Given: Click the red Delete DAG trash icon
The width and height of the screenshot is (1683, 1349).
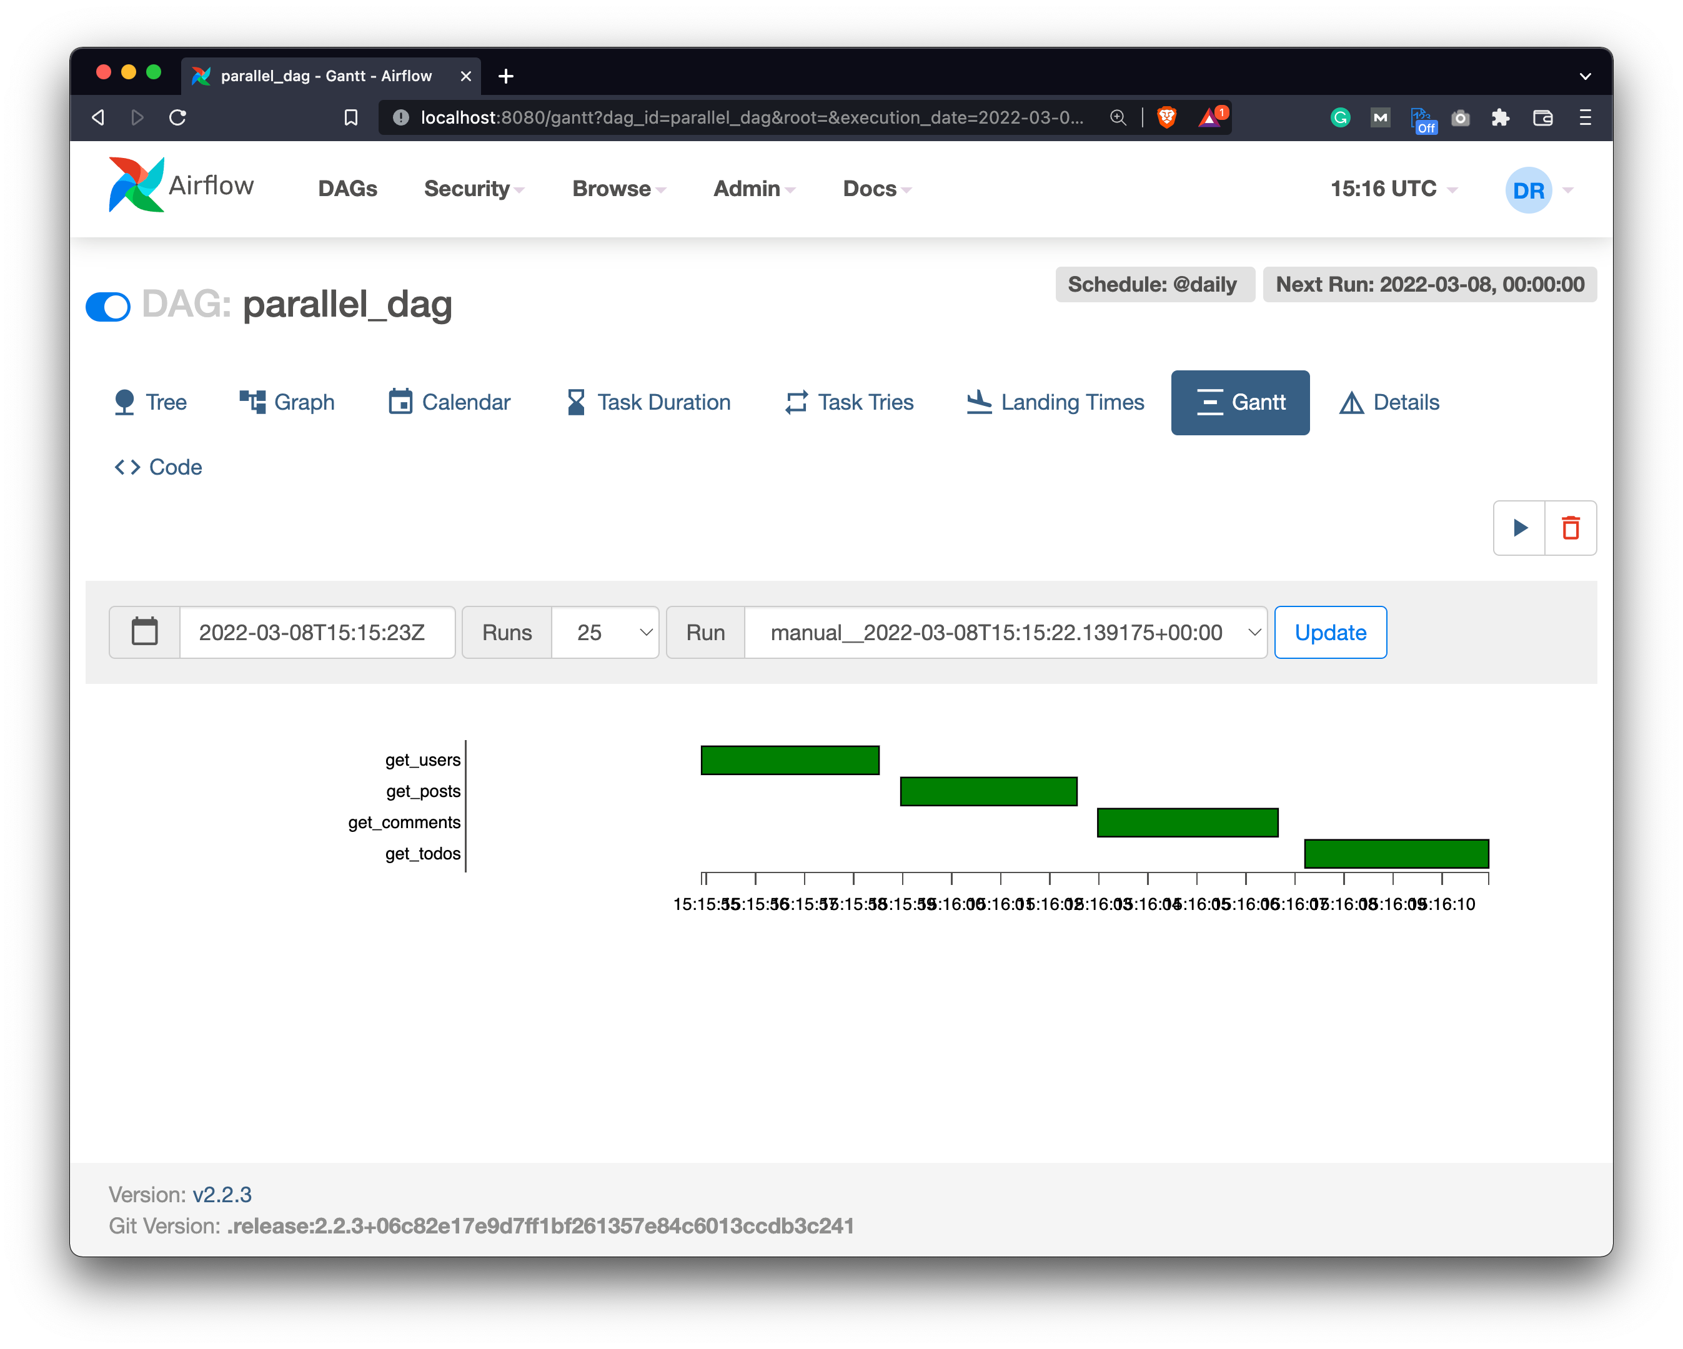Looking at the screenshot, I should coord(1571,528).
